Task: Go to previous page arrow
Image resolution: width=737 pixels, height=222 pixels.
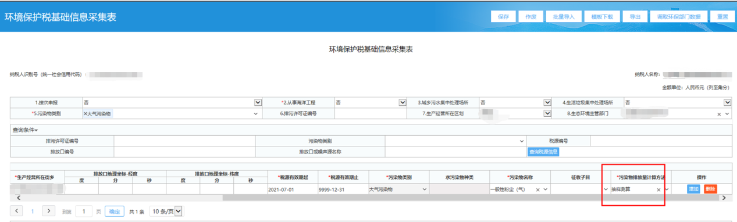Action: [17, 211]
